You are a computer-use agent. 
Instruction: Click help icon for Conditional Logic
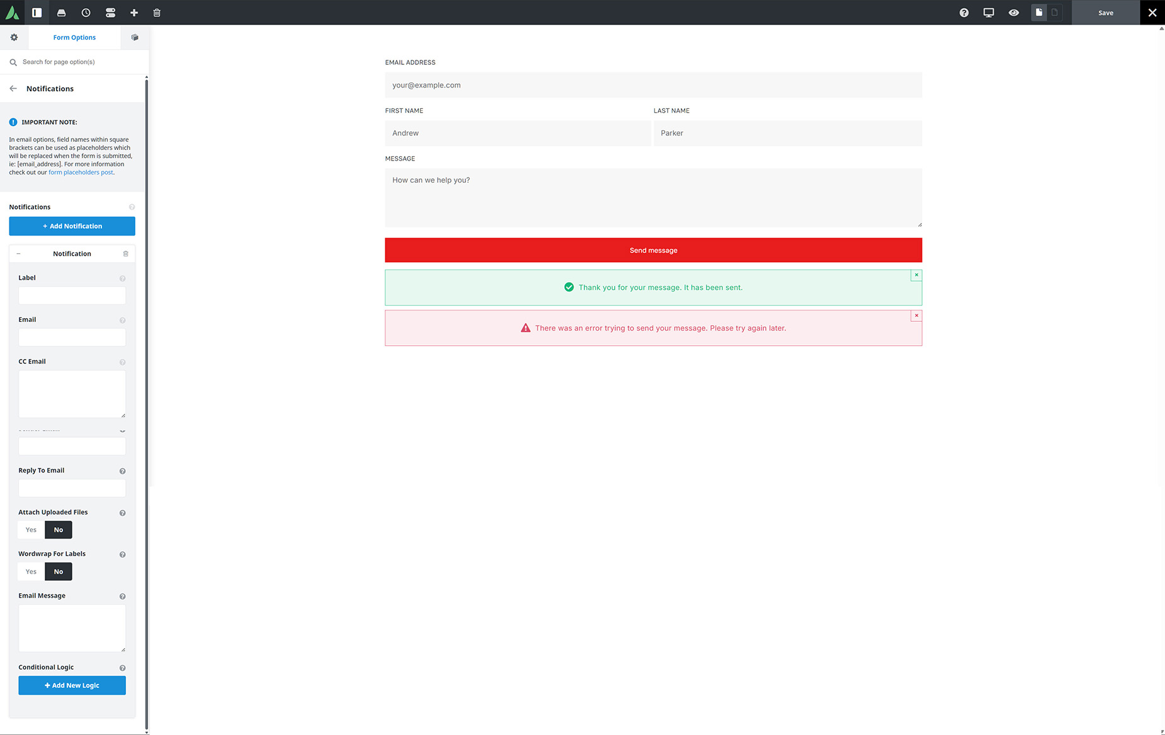(x=122, y=668)
